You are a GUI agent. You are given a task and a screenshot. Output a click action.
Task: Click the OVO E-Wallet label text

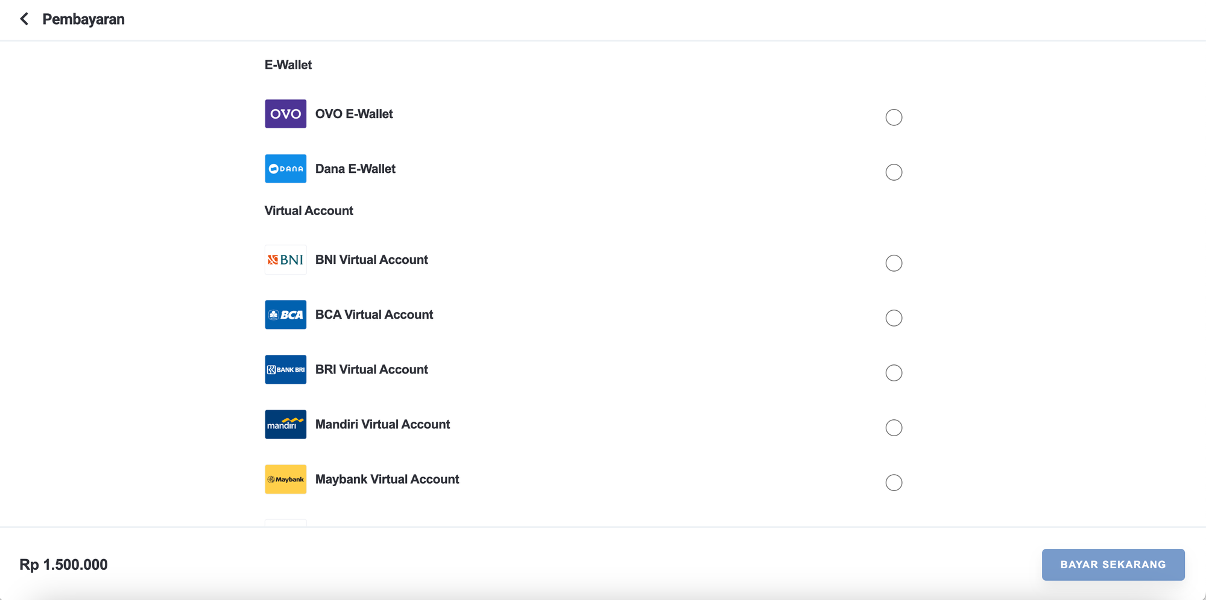point(353,114)
